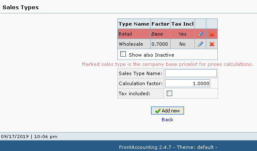
Task: Click the Tax Incl column header
Action: click(x=182, y=24)
